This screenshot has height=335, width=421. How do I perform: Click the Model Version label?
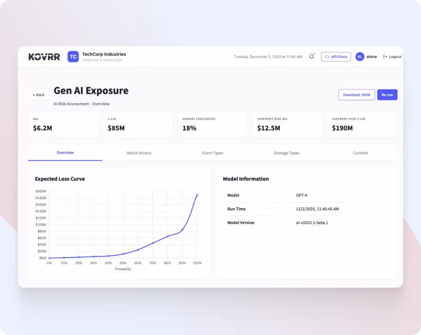tap(240, 222)
